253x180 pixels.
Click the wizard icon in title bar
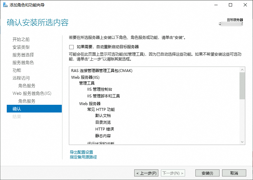[x=5, y=5]
